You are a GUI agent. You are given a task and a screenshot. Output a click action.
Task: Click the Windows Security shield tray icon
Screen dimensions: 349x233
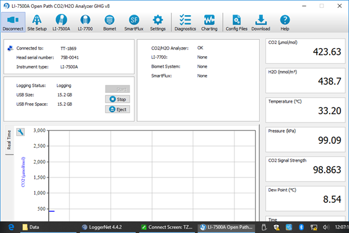click(276, 227)
